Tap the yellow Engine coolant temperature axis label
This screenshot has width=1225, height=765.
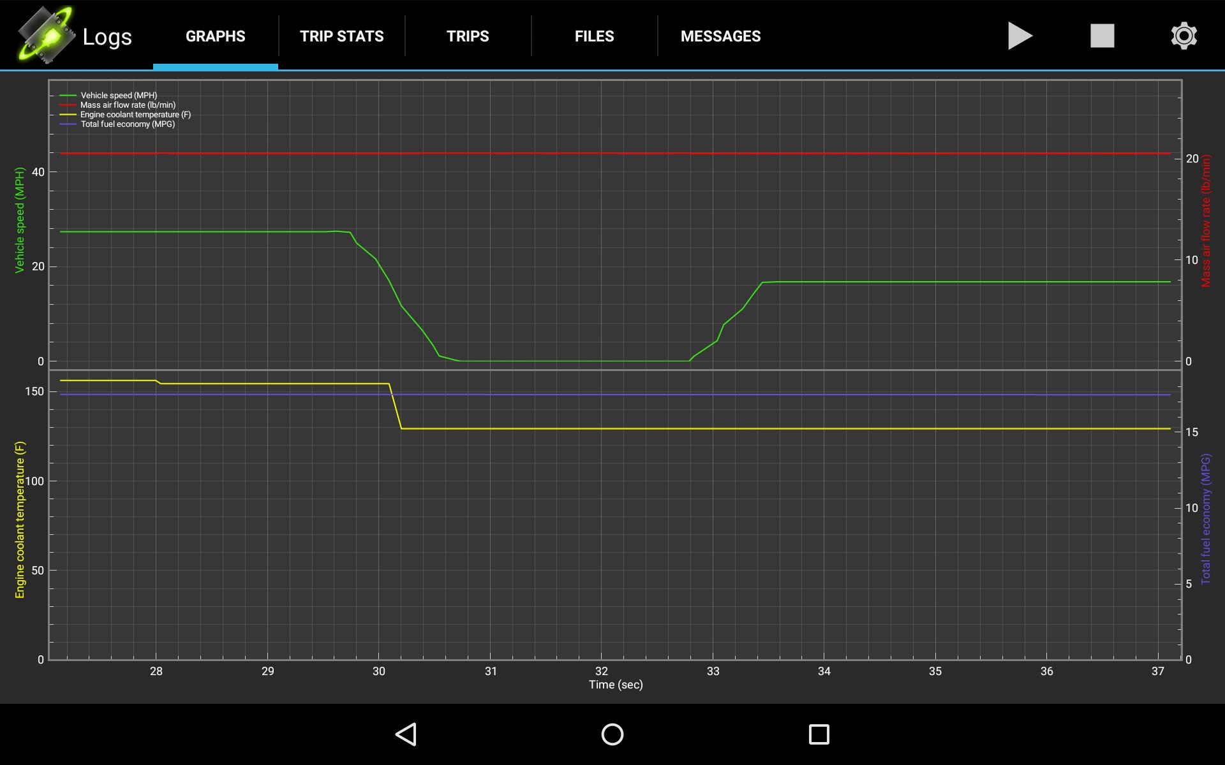pos(20,520)
